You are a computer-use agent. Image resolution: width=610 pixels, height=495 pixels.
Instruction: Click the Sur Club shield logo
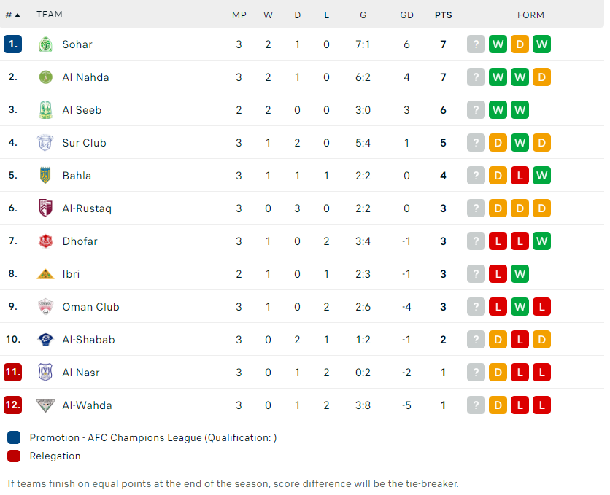(45, 143)
